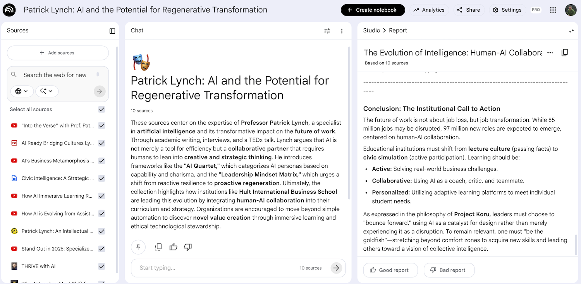Click the yellow icon beside Patrick Lynch: An Intellectual
581x284 pixels.
click(x=14, y=231)
